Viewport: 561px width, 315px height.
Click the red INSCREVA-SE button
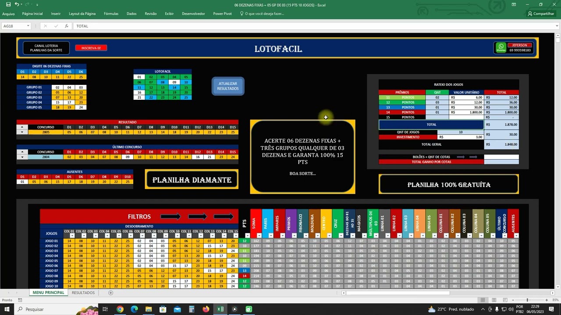coord(91,48)
